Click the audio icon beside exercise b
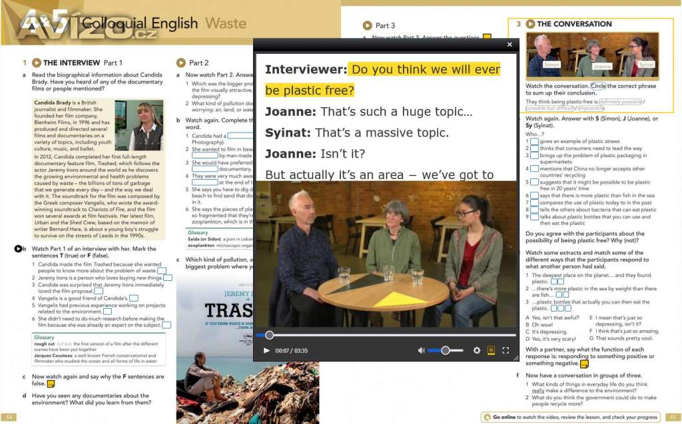 17,249
